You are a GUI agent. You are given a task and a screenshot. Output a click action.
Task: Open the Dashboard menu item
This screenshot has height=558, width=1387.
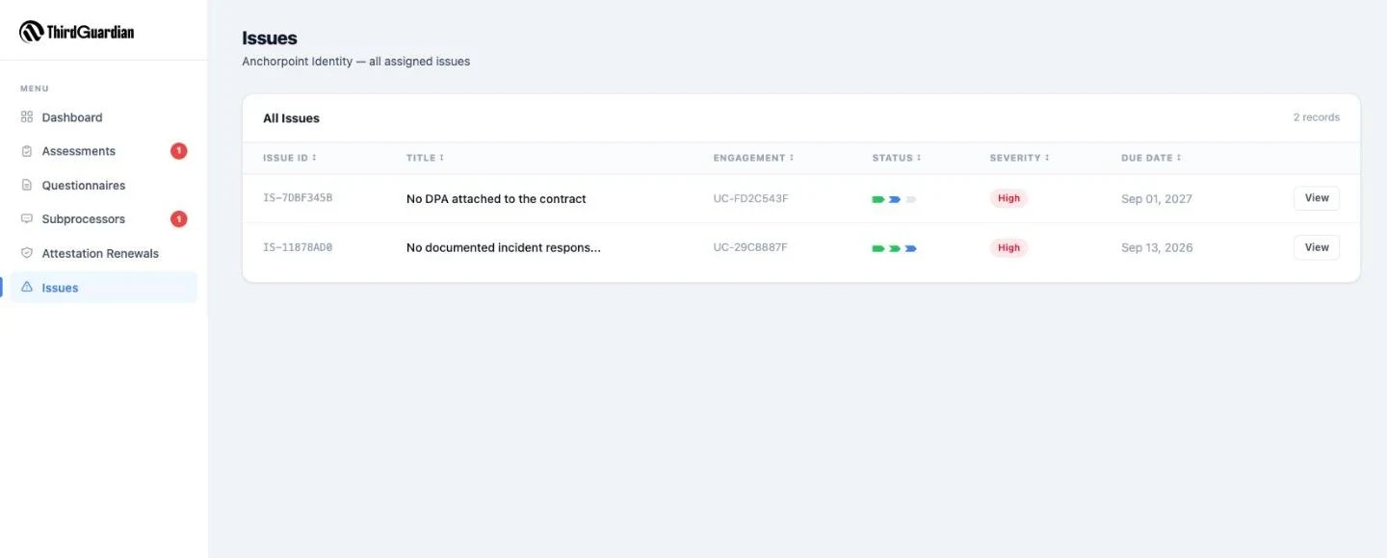(104, 117)
